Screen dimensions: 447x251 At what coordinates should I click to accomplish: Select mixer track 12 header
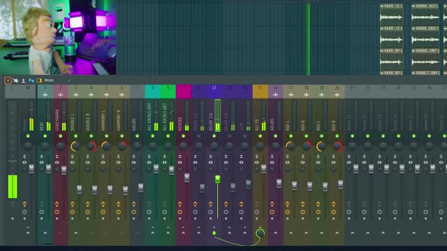coord(214,91)
